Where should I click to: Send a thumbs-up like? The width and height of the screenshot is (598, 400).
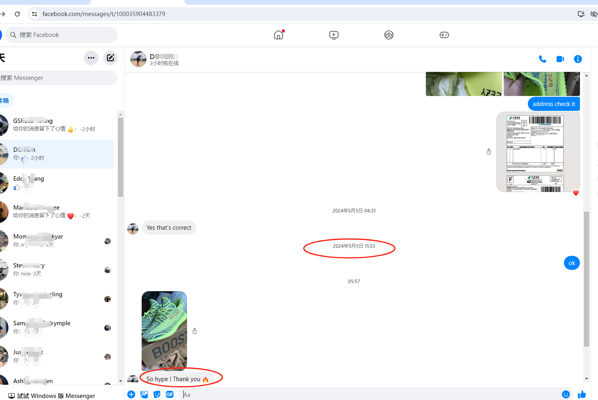[x=582, y=394]
